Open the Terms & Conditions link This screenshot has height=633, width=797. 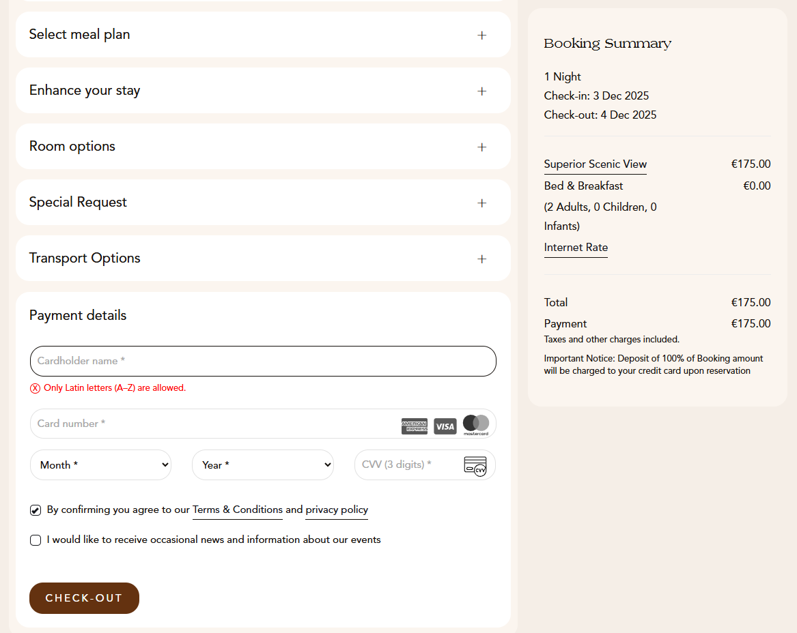click(x=237, y=510)
